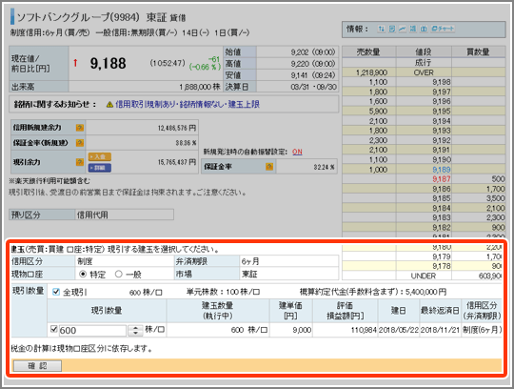
Task: Click the 建単価 value 9,000
Action: [x=302, y=330]
